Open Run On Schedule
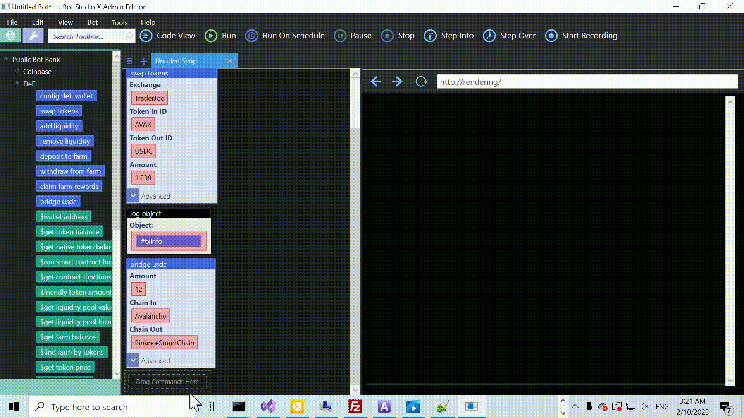This screenshot has width=744, height=418. (285, 36)
